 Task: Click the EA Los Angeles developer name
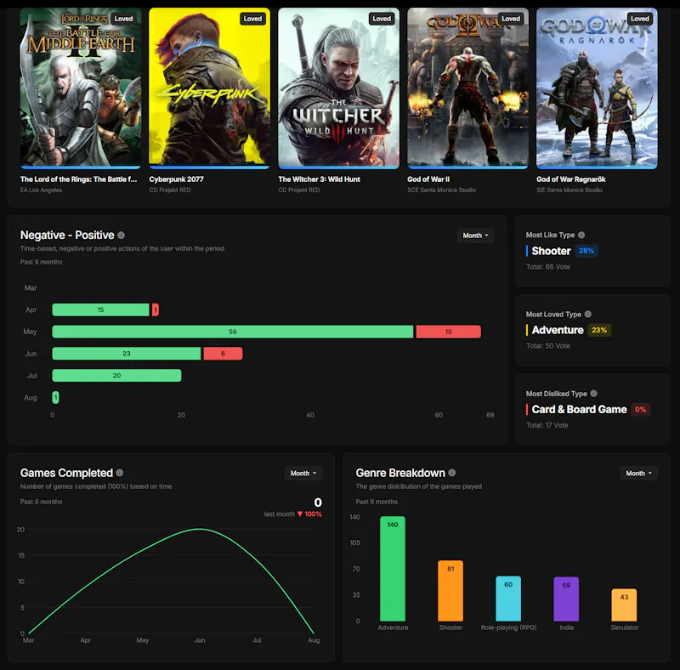click(41, 190)
